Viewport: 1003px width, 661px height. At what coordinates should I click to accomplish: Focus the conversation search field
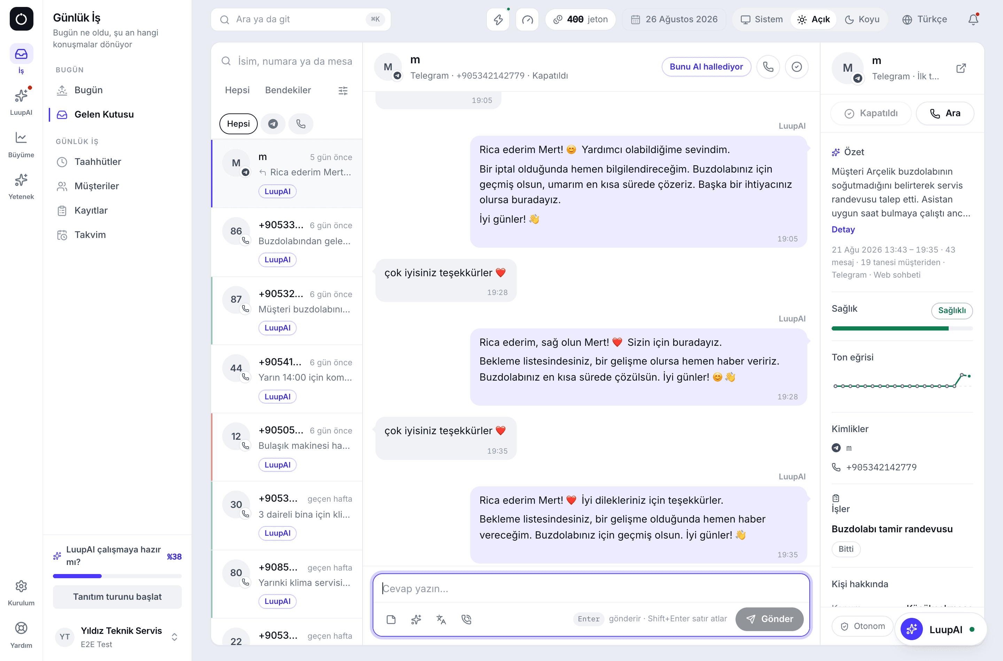287,62
